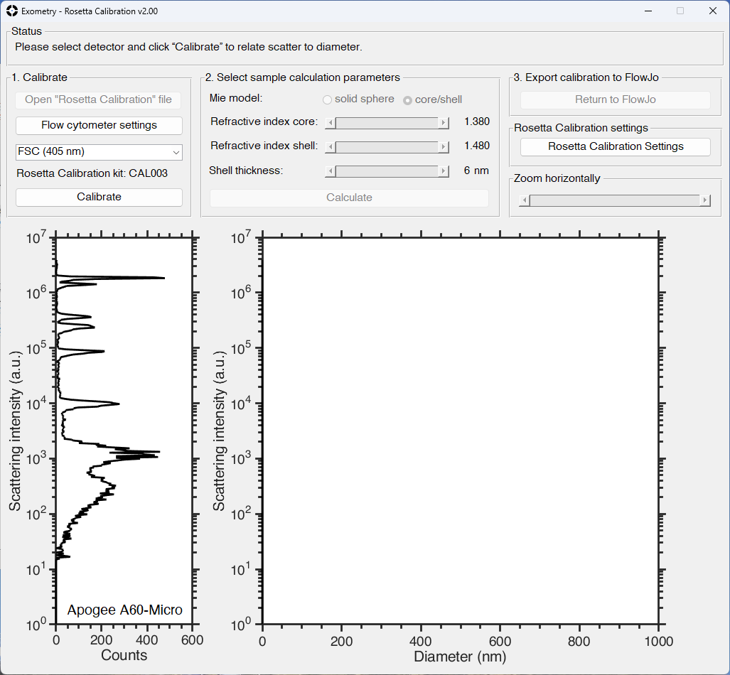Click the empty Diameter (nm) plot area

461,431
